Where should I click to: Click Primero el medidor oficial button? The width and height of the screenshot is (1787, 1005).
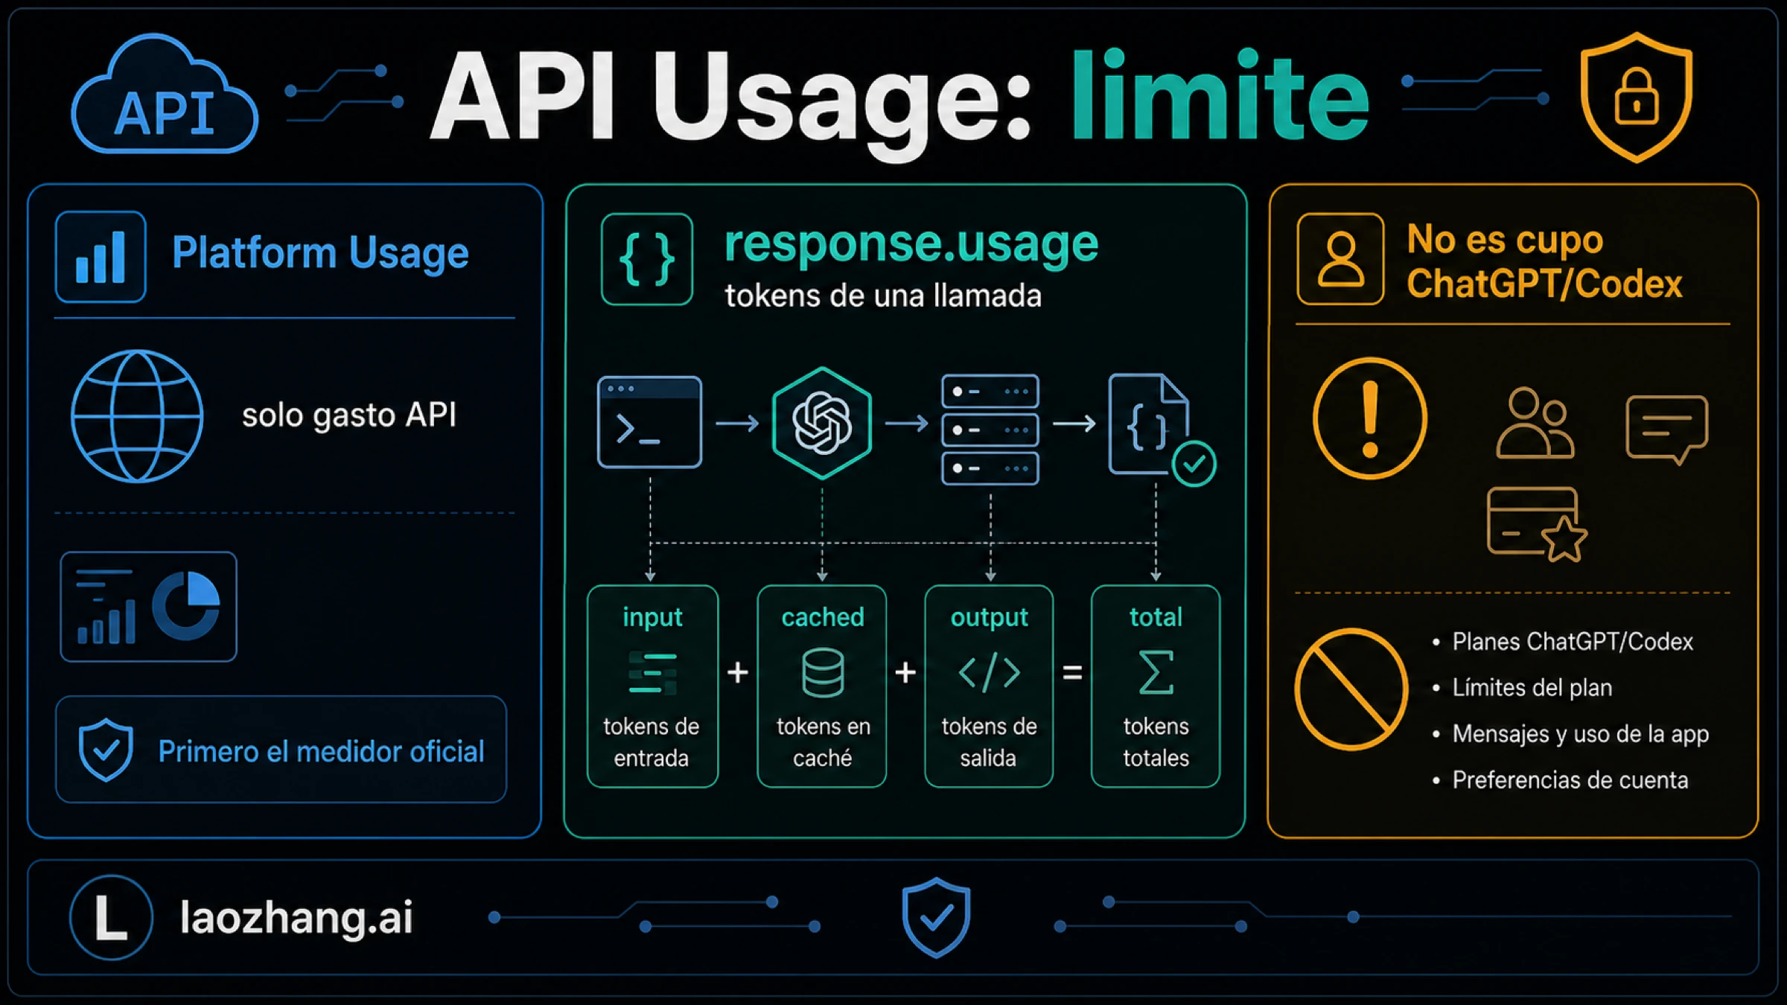point(281,750)
